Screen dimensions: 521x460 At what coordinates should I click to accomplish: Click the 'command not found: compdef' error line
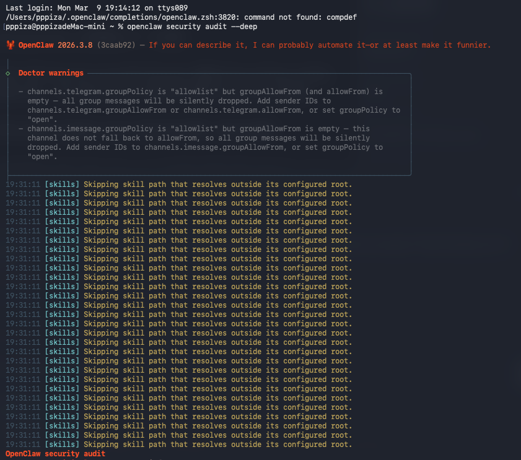[x=181, y=17]
